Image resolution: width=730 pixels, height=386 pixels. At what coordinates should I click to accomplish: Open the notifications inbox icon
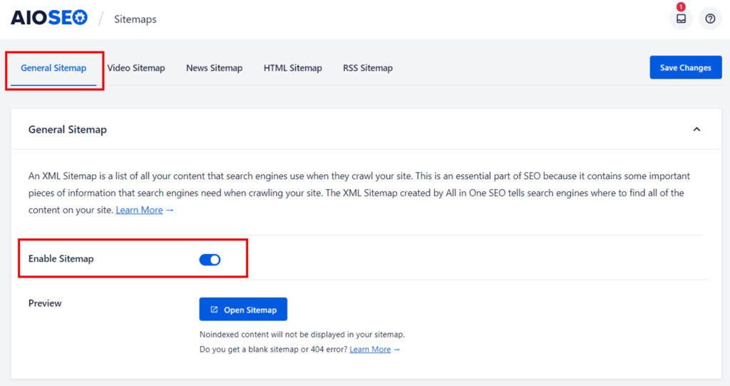(681, 19)
